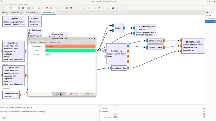Select the highlighted block in block tree

coord(211,21)
